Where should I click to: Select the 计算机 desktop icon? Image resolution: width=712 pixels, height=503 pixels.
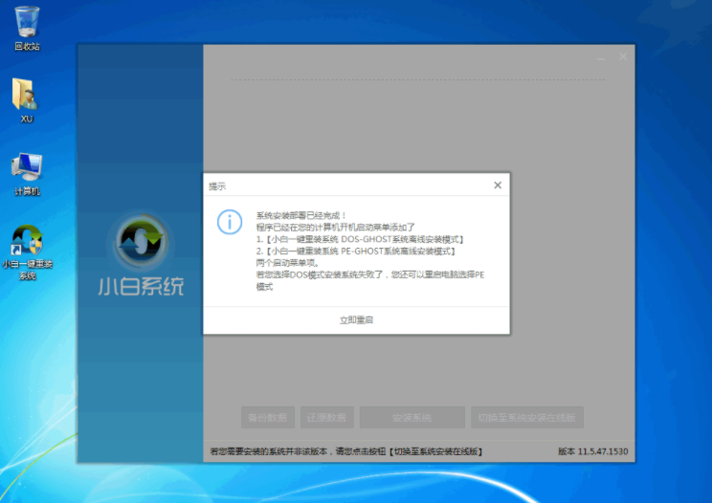pos(27,174)
